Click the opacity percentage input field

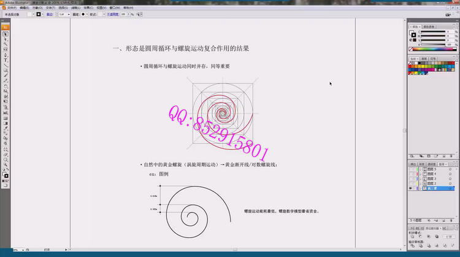124,13
